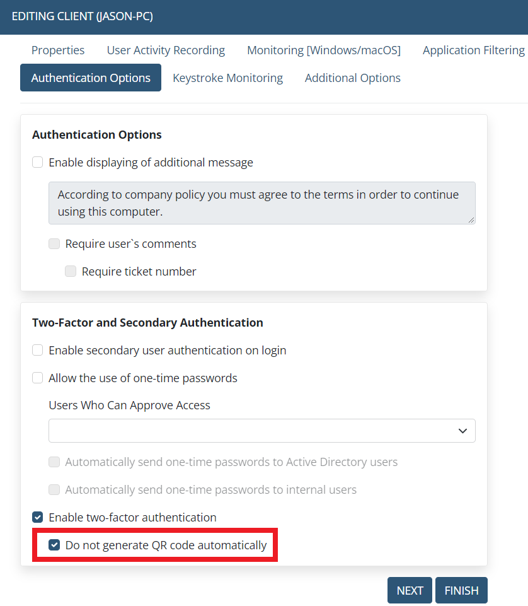528x606 pixels.
Task: Open Keystroke Monitoring tab
Action: pos(227,78)
